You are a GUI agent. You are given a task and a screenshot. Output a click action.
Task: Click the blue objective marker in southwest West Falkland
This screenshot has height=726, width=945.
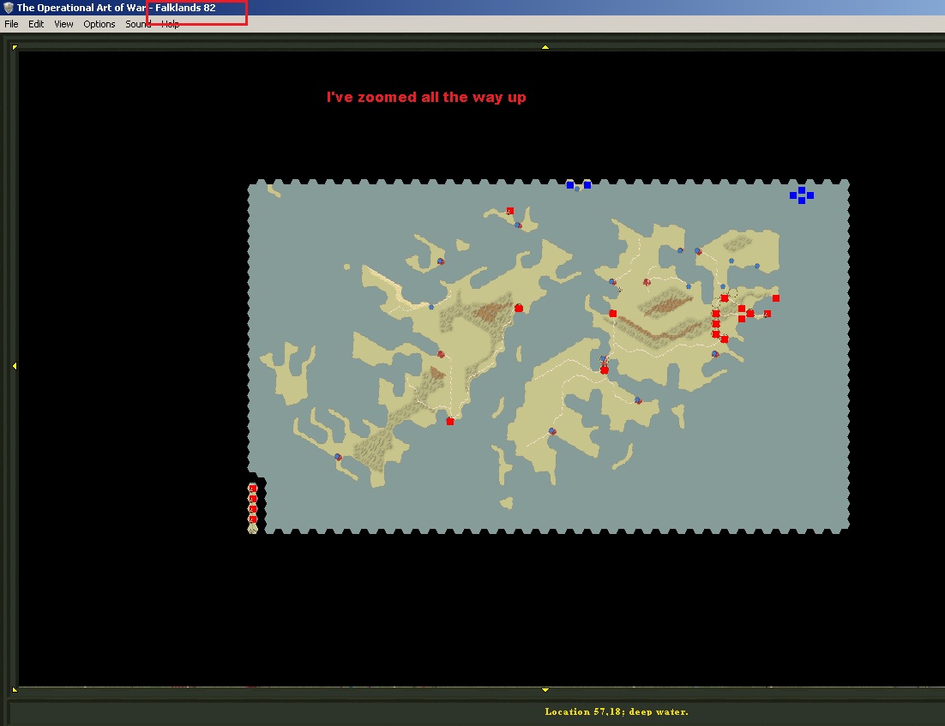[x=338, y=458]
